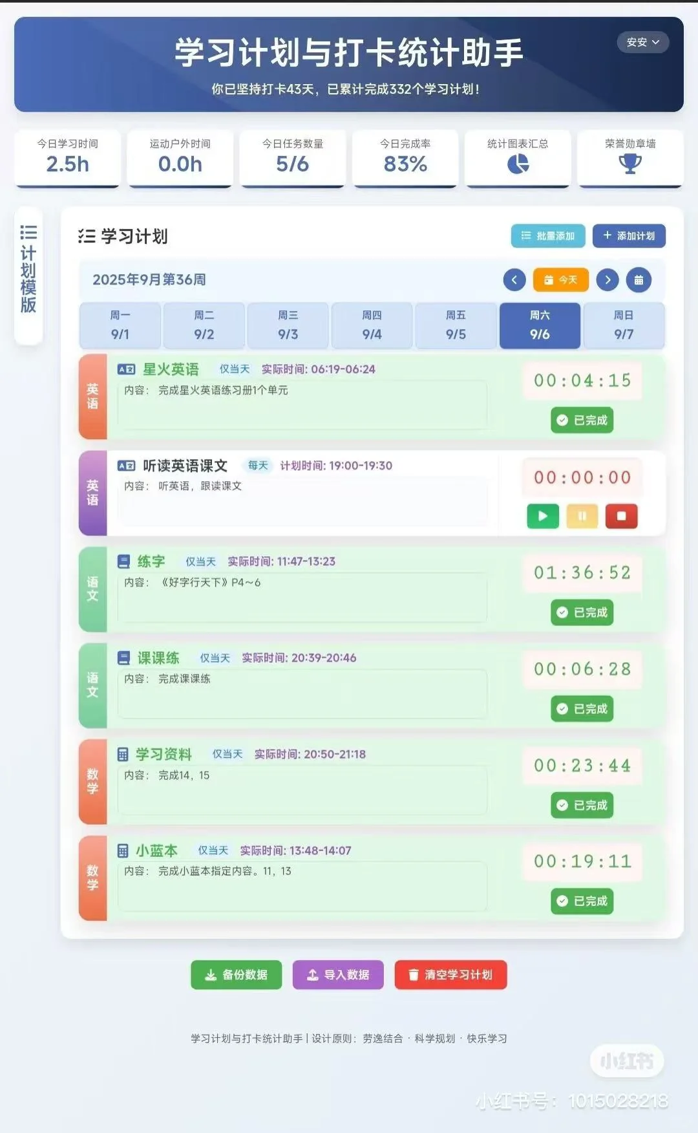This screenshot has height=1133, width=698.
Task: Click 听读英语课文 task title
Action: tap(185, 466)
